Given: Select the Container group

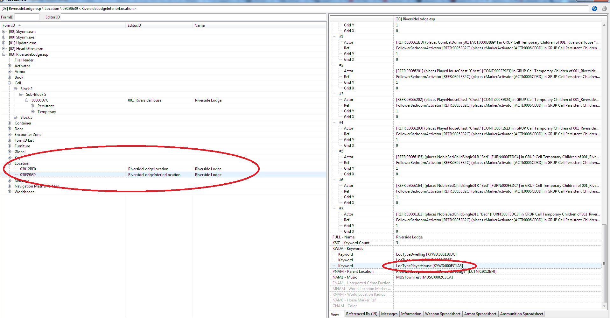Looking at the screenshot, I should click(23, 123).
